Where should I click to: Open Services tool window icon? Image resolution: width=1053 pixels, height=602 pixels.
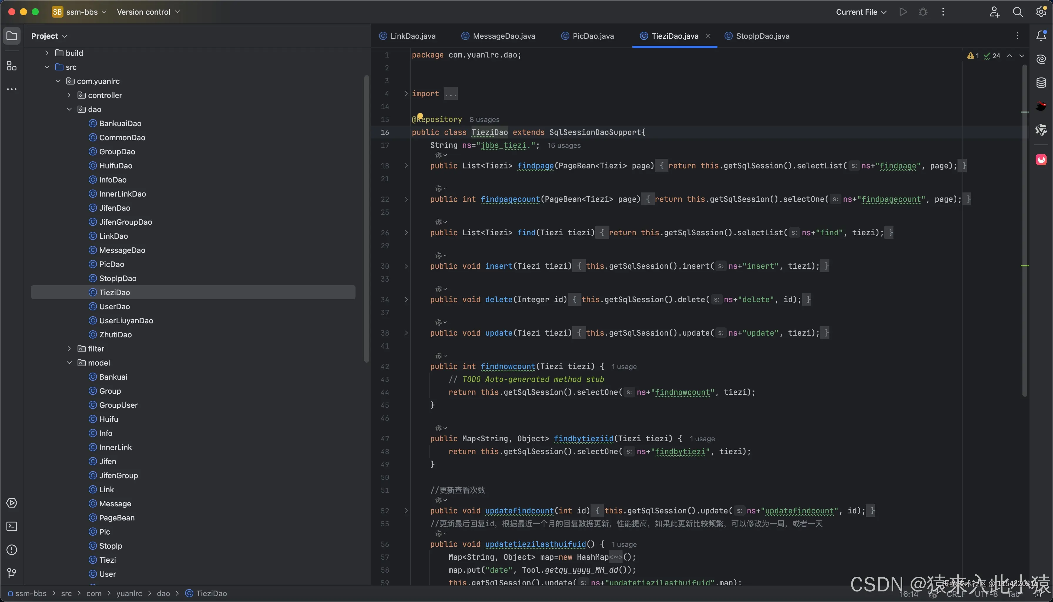pos(11,503)
